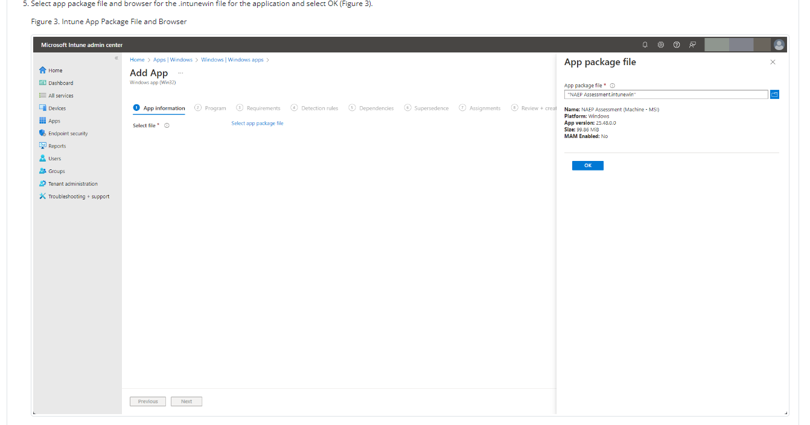Open the notifications bell icon
This screenshot has width=810, height=425.
pos(645,45)
